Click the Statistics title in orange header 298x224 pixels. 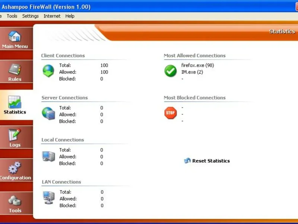coord(282,31)
